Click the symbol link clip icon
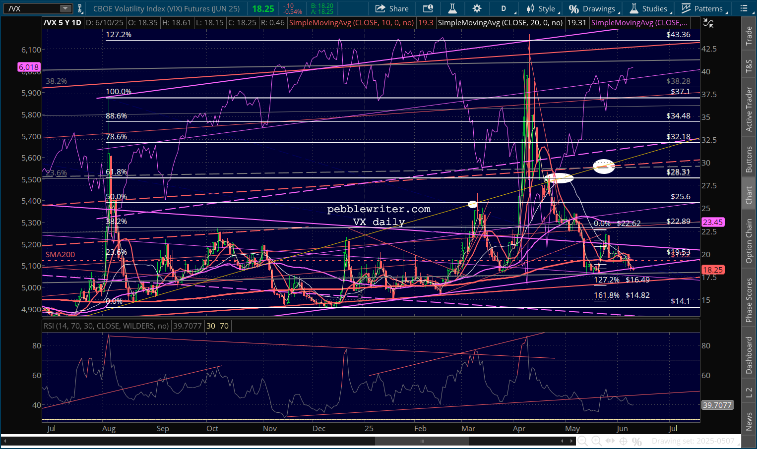This screenshot has height=449, width=757. coord(79,8)
